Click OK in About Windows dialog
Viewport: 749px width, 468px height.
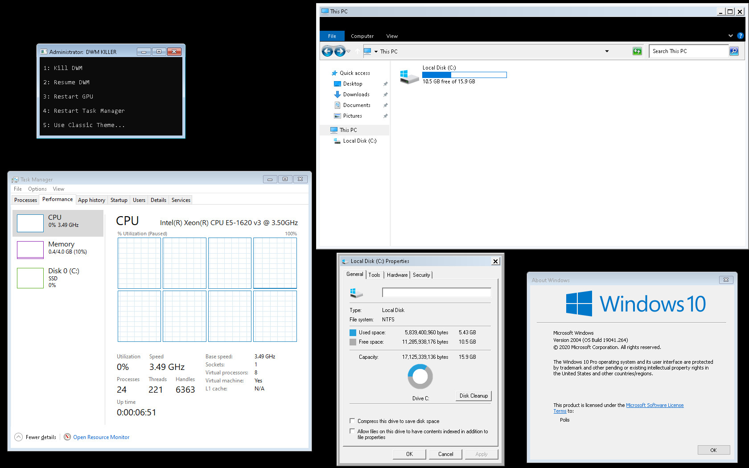pyautogui.click(x=713, y=450)
